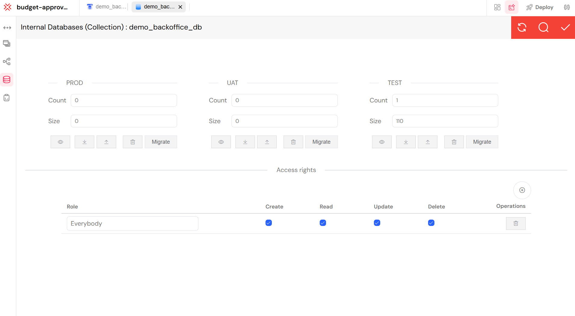Click the Operations column header
This screenshot has width=575, height=316.
pos(511,206)
